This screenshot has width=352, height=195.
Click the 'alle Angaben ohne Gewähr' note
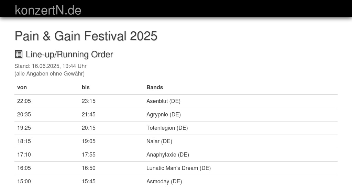click(49, 73)
